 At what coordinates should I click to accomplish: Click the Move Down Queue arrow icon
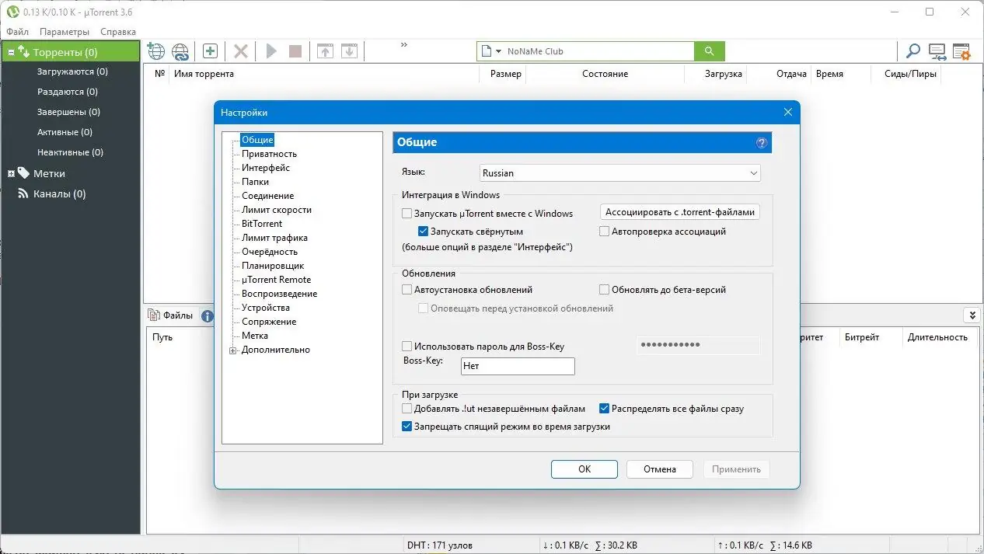[348, 51]
